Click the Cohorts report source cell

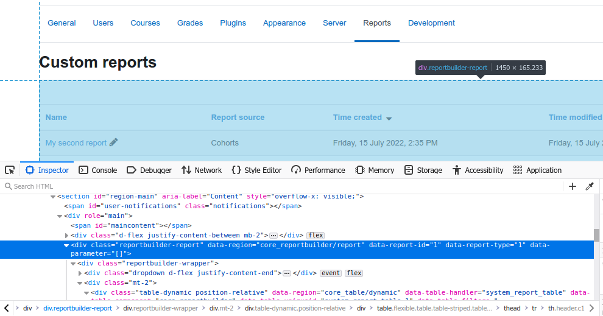pyautogui.click(x=225, y=143)
